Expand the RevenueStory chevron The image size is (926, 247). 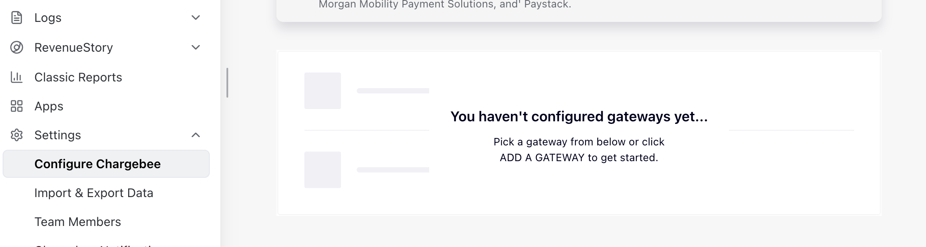pyautogui.click(x=196, y=47)
